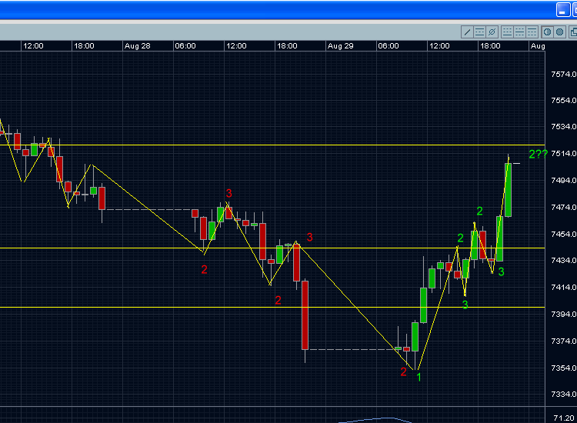Click the 7554.0 price label

point(563,101)
